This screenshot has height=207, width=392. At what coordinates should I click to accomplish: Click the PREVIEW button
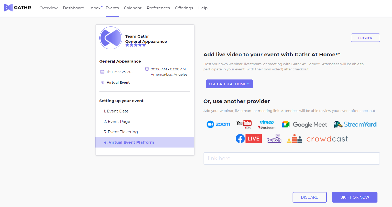(x=365, y=38)
